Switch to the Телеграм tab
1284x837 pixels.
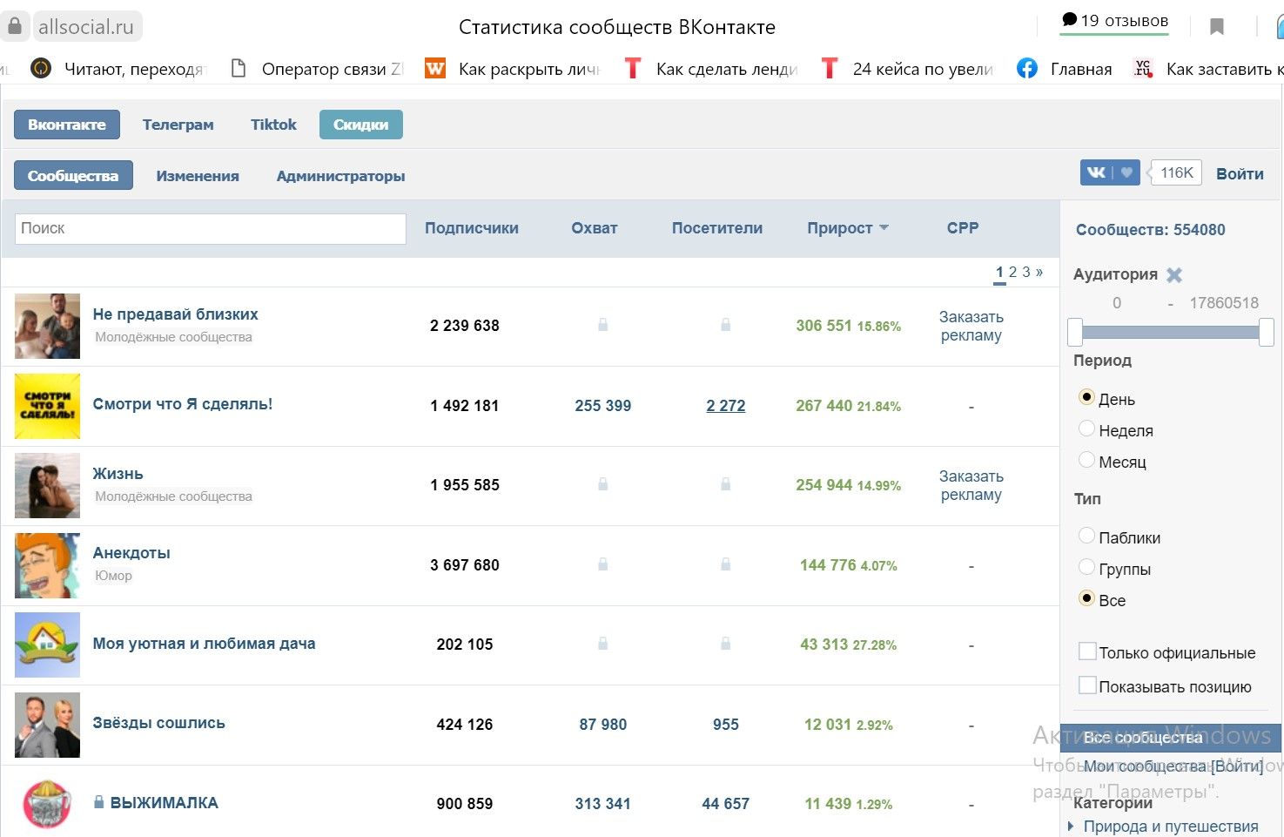tap(178, 125)
